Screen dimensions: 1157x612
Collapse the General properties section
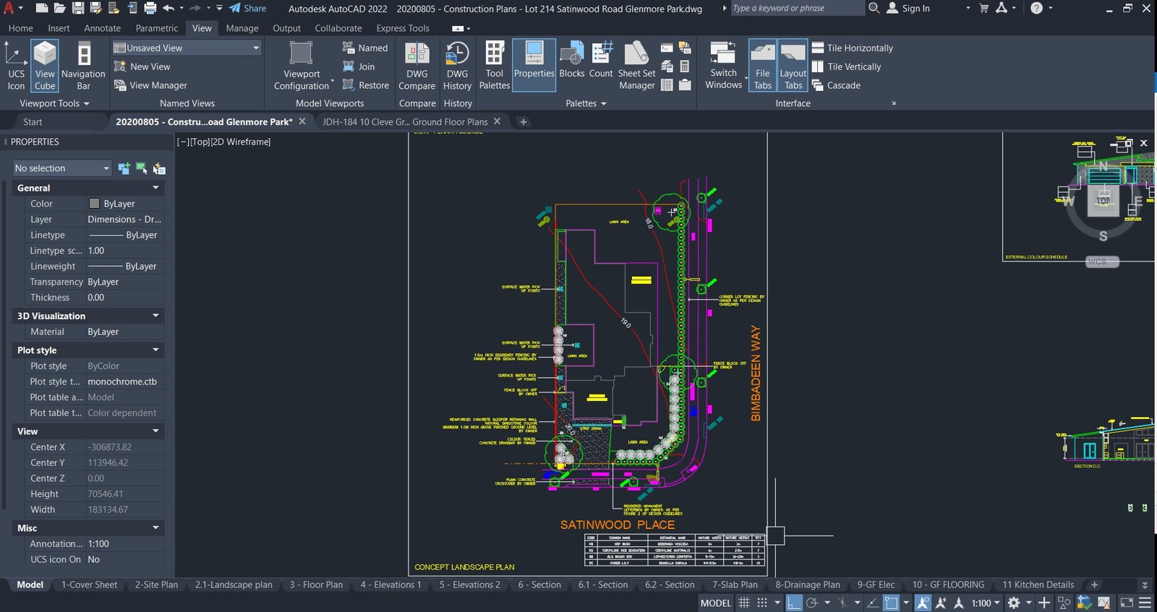[x=87, y=188]
